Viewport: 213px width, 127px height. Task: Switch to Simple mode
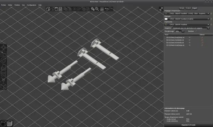coord(182,8)
